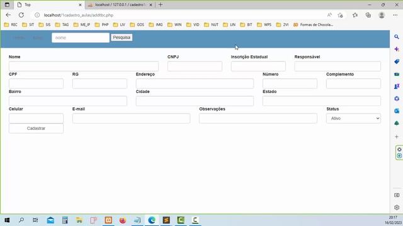Add this page to favorites
The height and width of the screenshot is (226, 403).
pyautogui.click(x=340, y=15)
